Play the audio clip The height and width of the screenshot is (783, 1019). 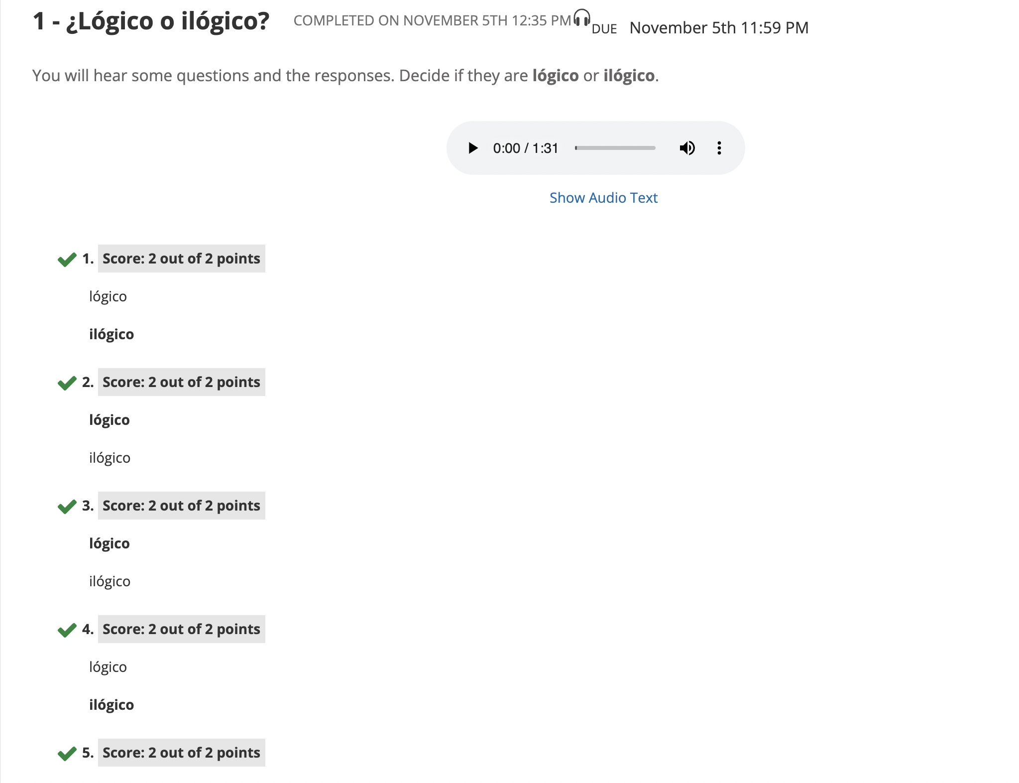coord(472,148)
